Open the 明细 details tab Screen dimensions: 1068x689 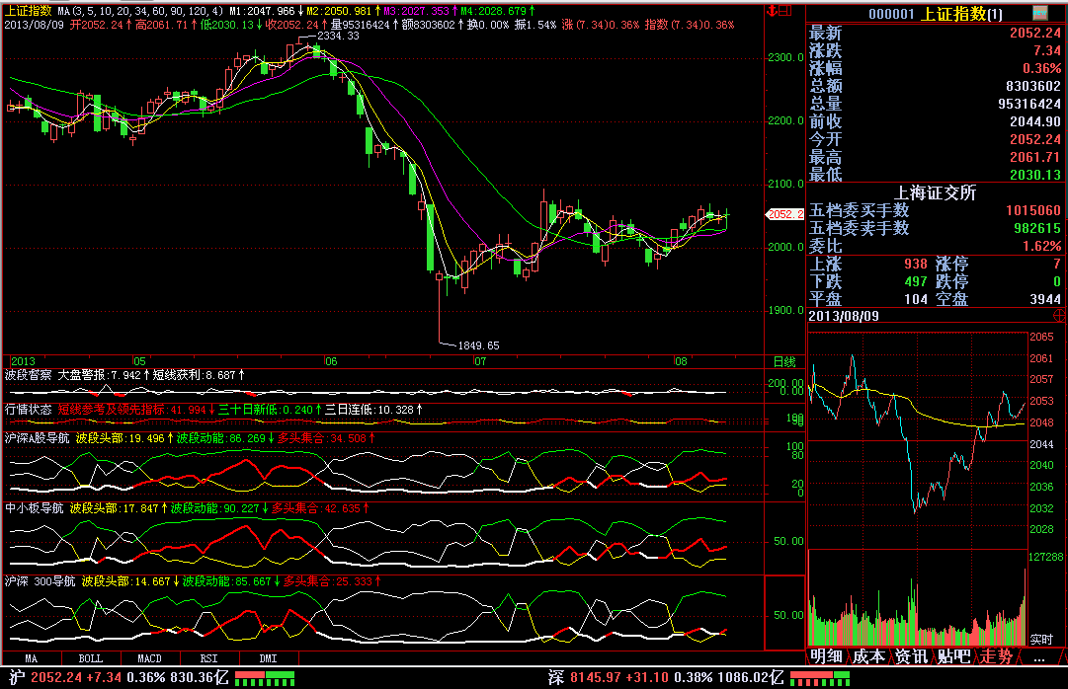pos(827,656)
